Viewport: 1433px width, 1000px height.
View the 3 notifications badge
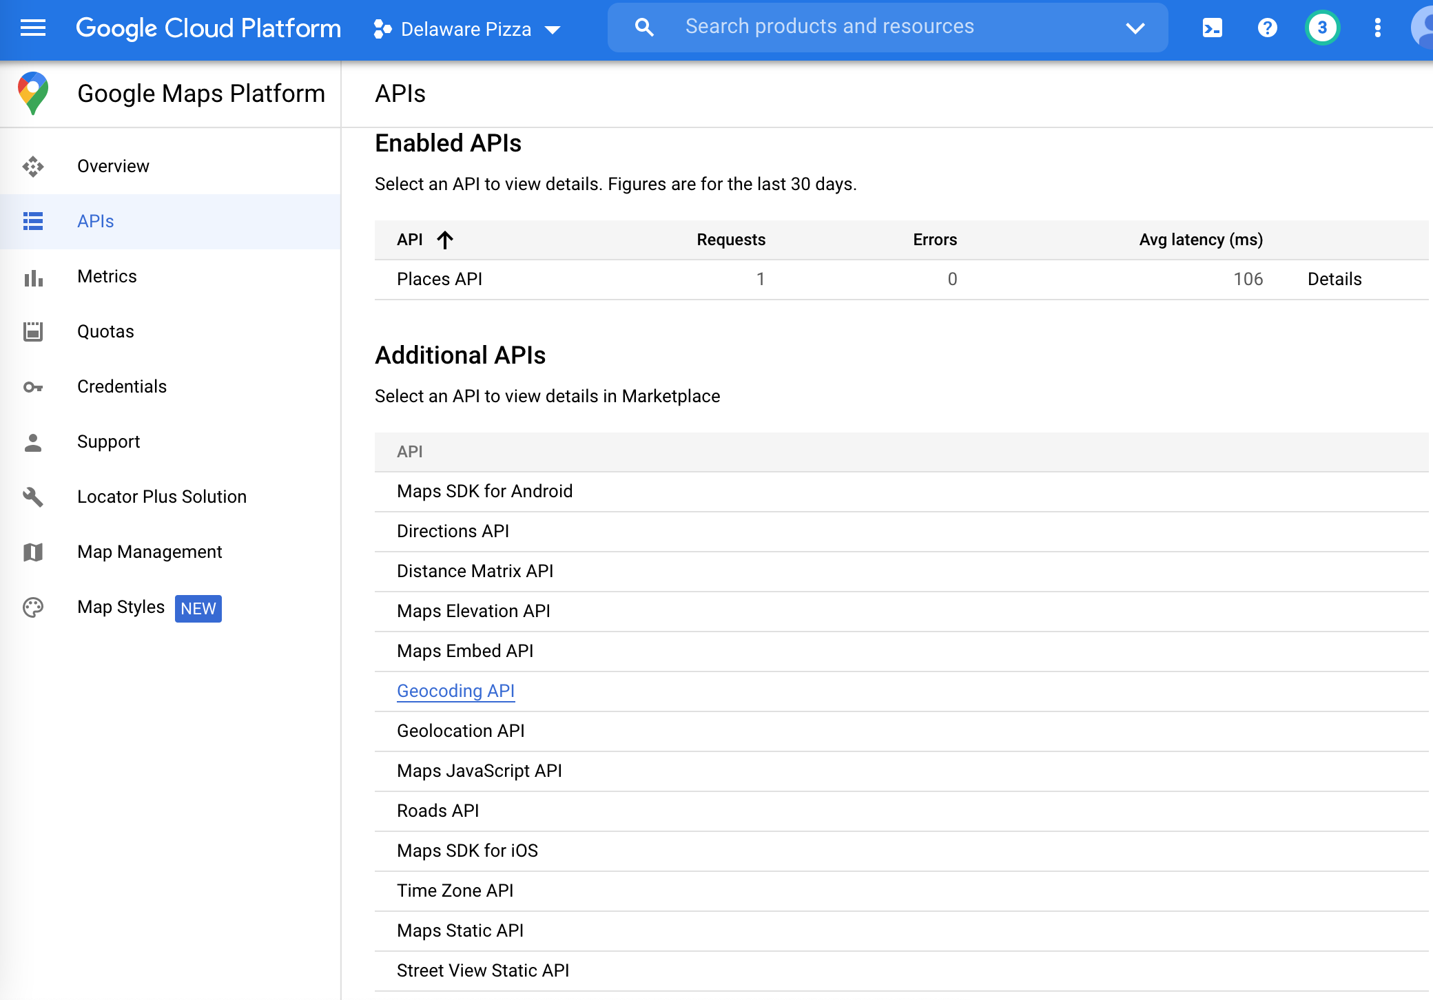[1322, 28]
